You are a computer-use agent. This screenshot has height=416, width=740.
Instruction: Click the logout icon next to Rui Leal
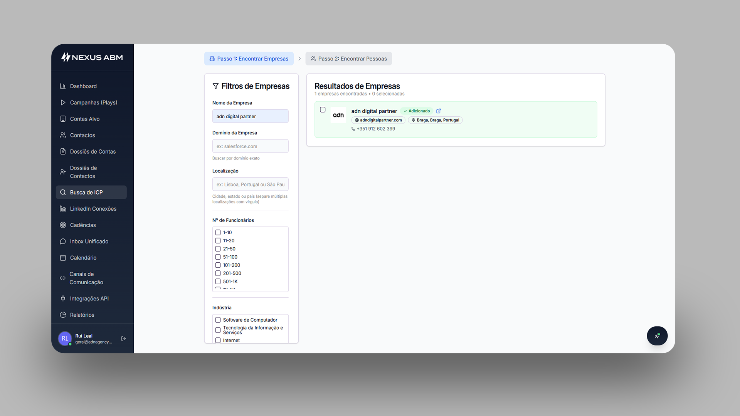click(x=123, y=339)
